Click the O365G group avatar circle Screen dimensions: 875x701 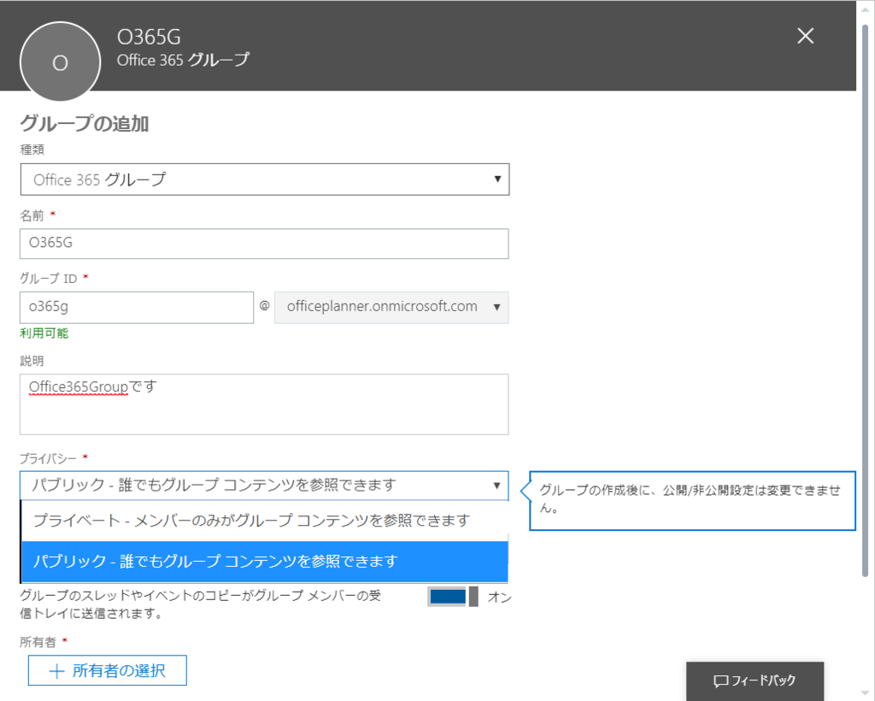point(61,62)
